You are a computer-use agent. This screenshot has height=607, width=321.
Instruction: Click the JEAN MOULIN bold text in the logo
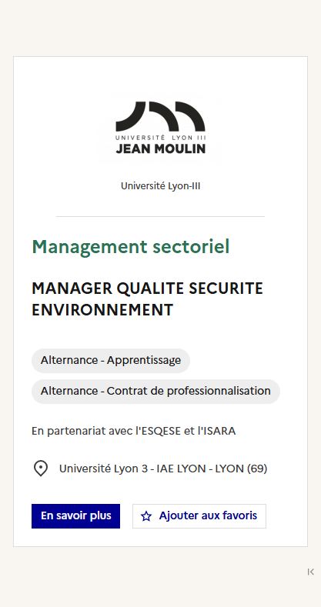point(160,148)
